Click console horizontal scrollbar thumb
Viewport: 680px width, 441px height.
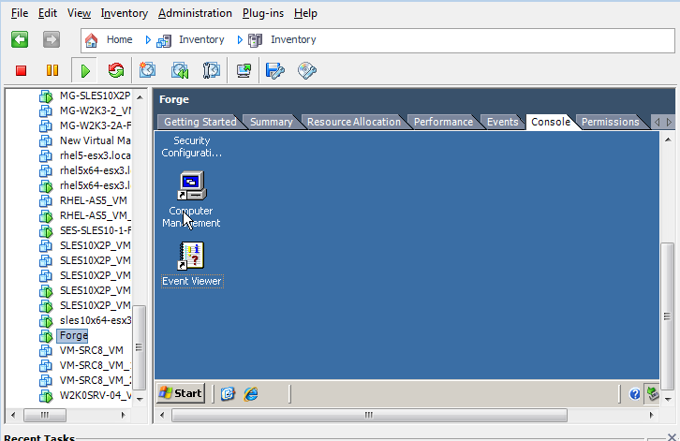pyautogui.click(x=369, y=415)
